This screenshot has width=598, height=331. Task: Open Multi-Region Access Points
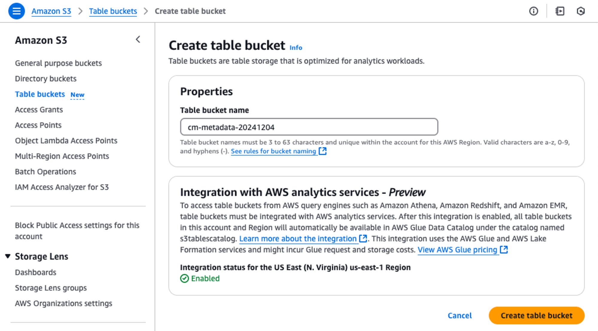pos(62,156)
